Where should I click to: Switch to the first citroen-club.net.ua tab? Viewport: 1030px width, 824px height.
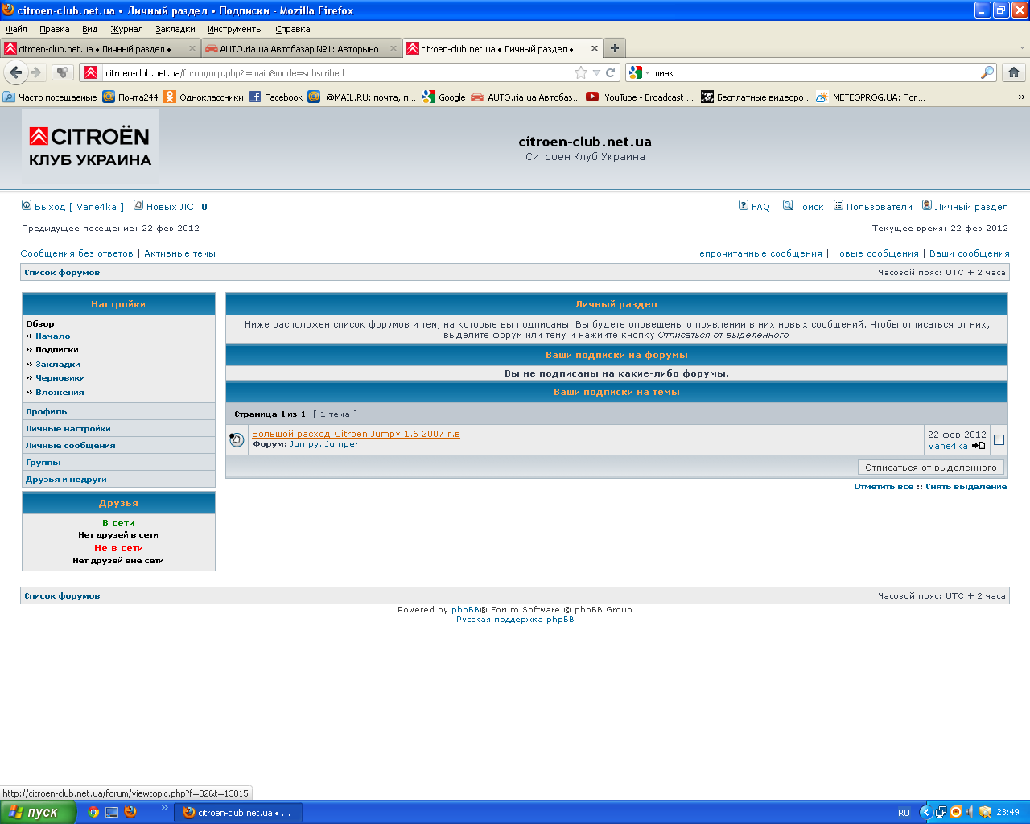coord(101,48)
